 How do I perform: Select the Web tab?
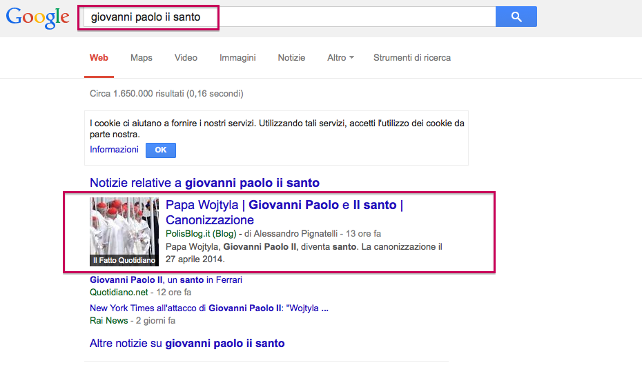pos(99,58)
